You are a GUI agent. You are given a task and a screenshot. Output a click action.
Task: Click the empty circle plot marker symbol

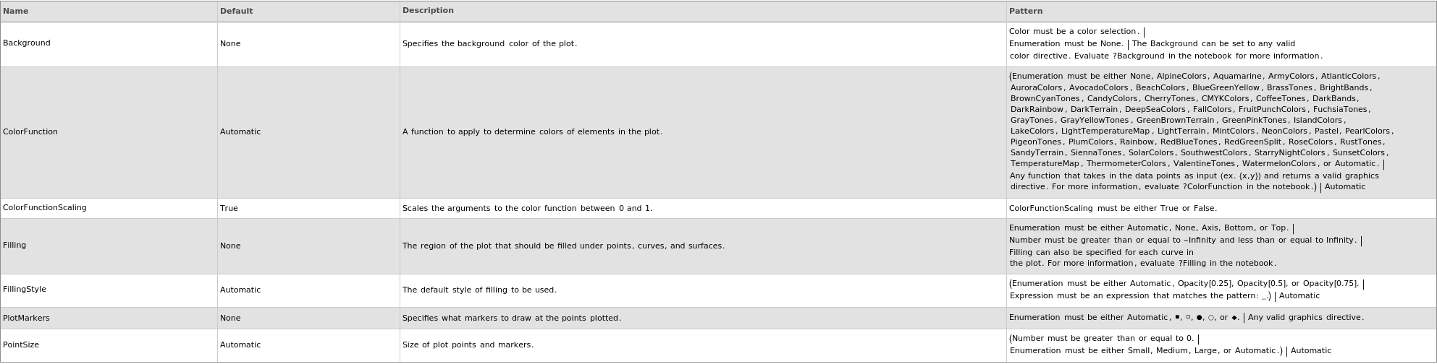(1211, 318)
